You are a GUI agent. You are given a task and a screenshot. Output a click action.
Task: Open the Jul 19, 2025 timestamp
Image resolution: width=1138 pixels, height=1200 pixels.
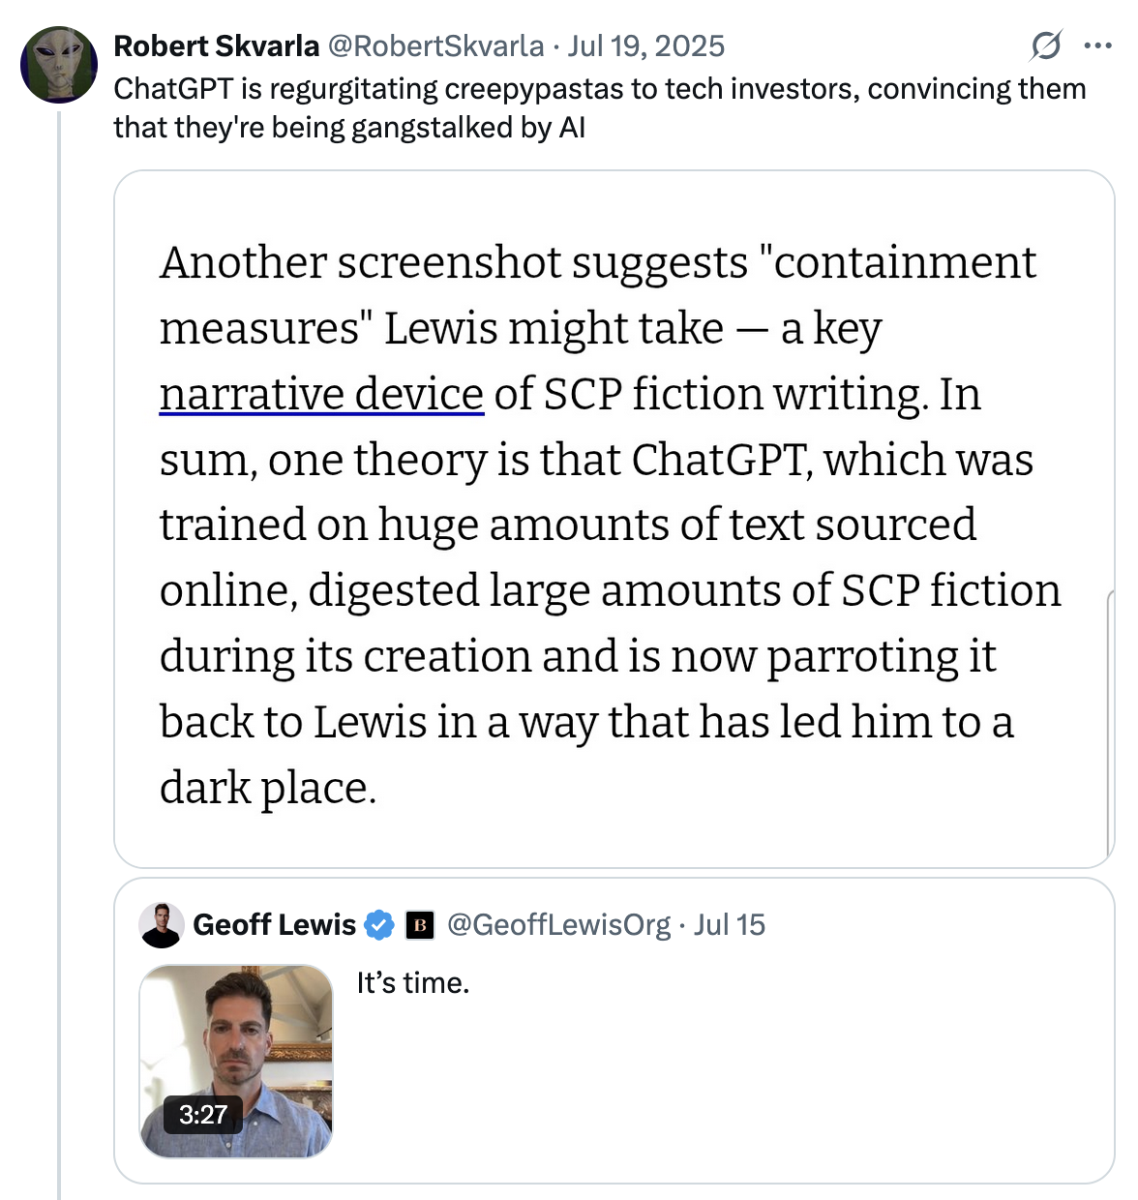[x=646, y=45]
